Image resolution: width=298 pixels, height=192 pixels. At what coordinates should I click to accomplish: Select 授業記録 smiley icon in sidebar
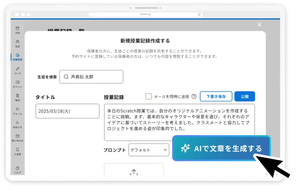point(18,55)
